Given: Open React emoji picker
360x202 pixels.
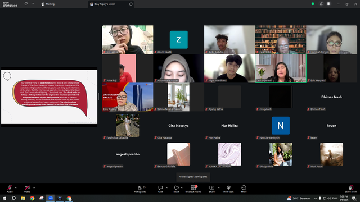Looking at the screenshot, I should pyautogui.click(x=176, y=189).
